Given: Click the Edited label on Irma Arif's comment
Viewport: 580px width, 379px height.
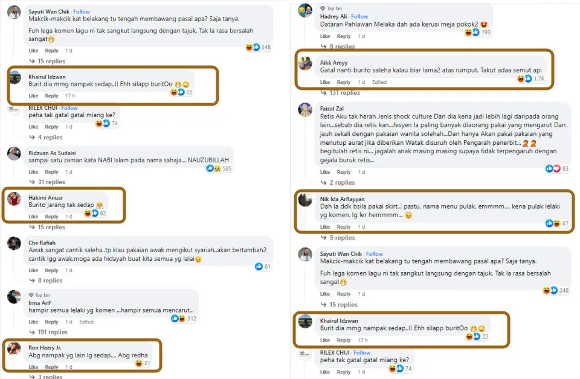Looking at the screenshot, I should pos(86,322).
